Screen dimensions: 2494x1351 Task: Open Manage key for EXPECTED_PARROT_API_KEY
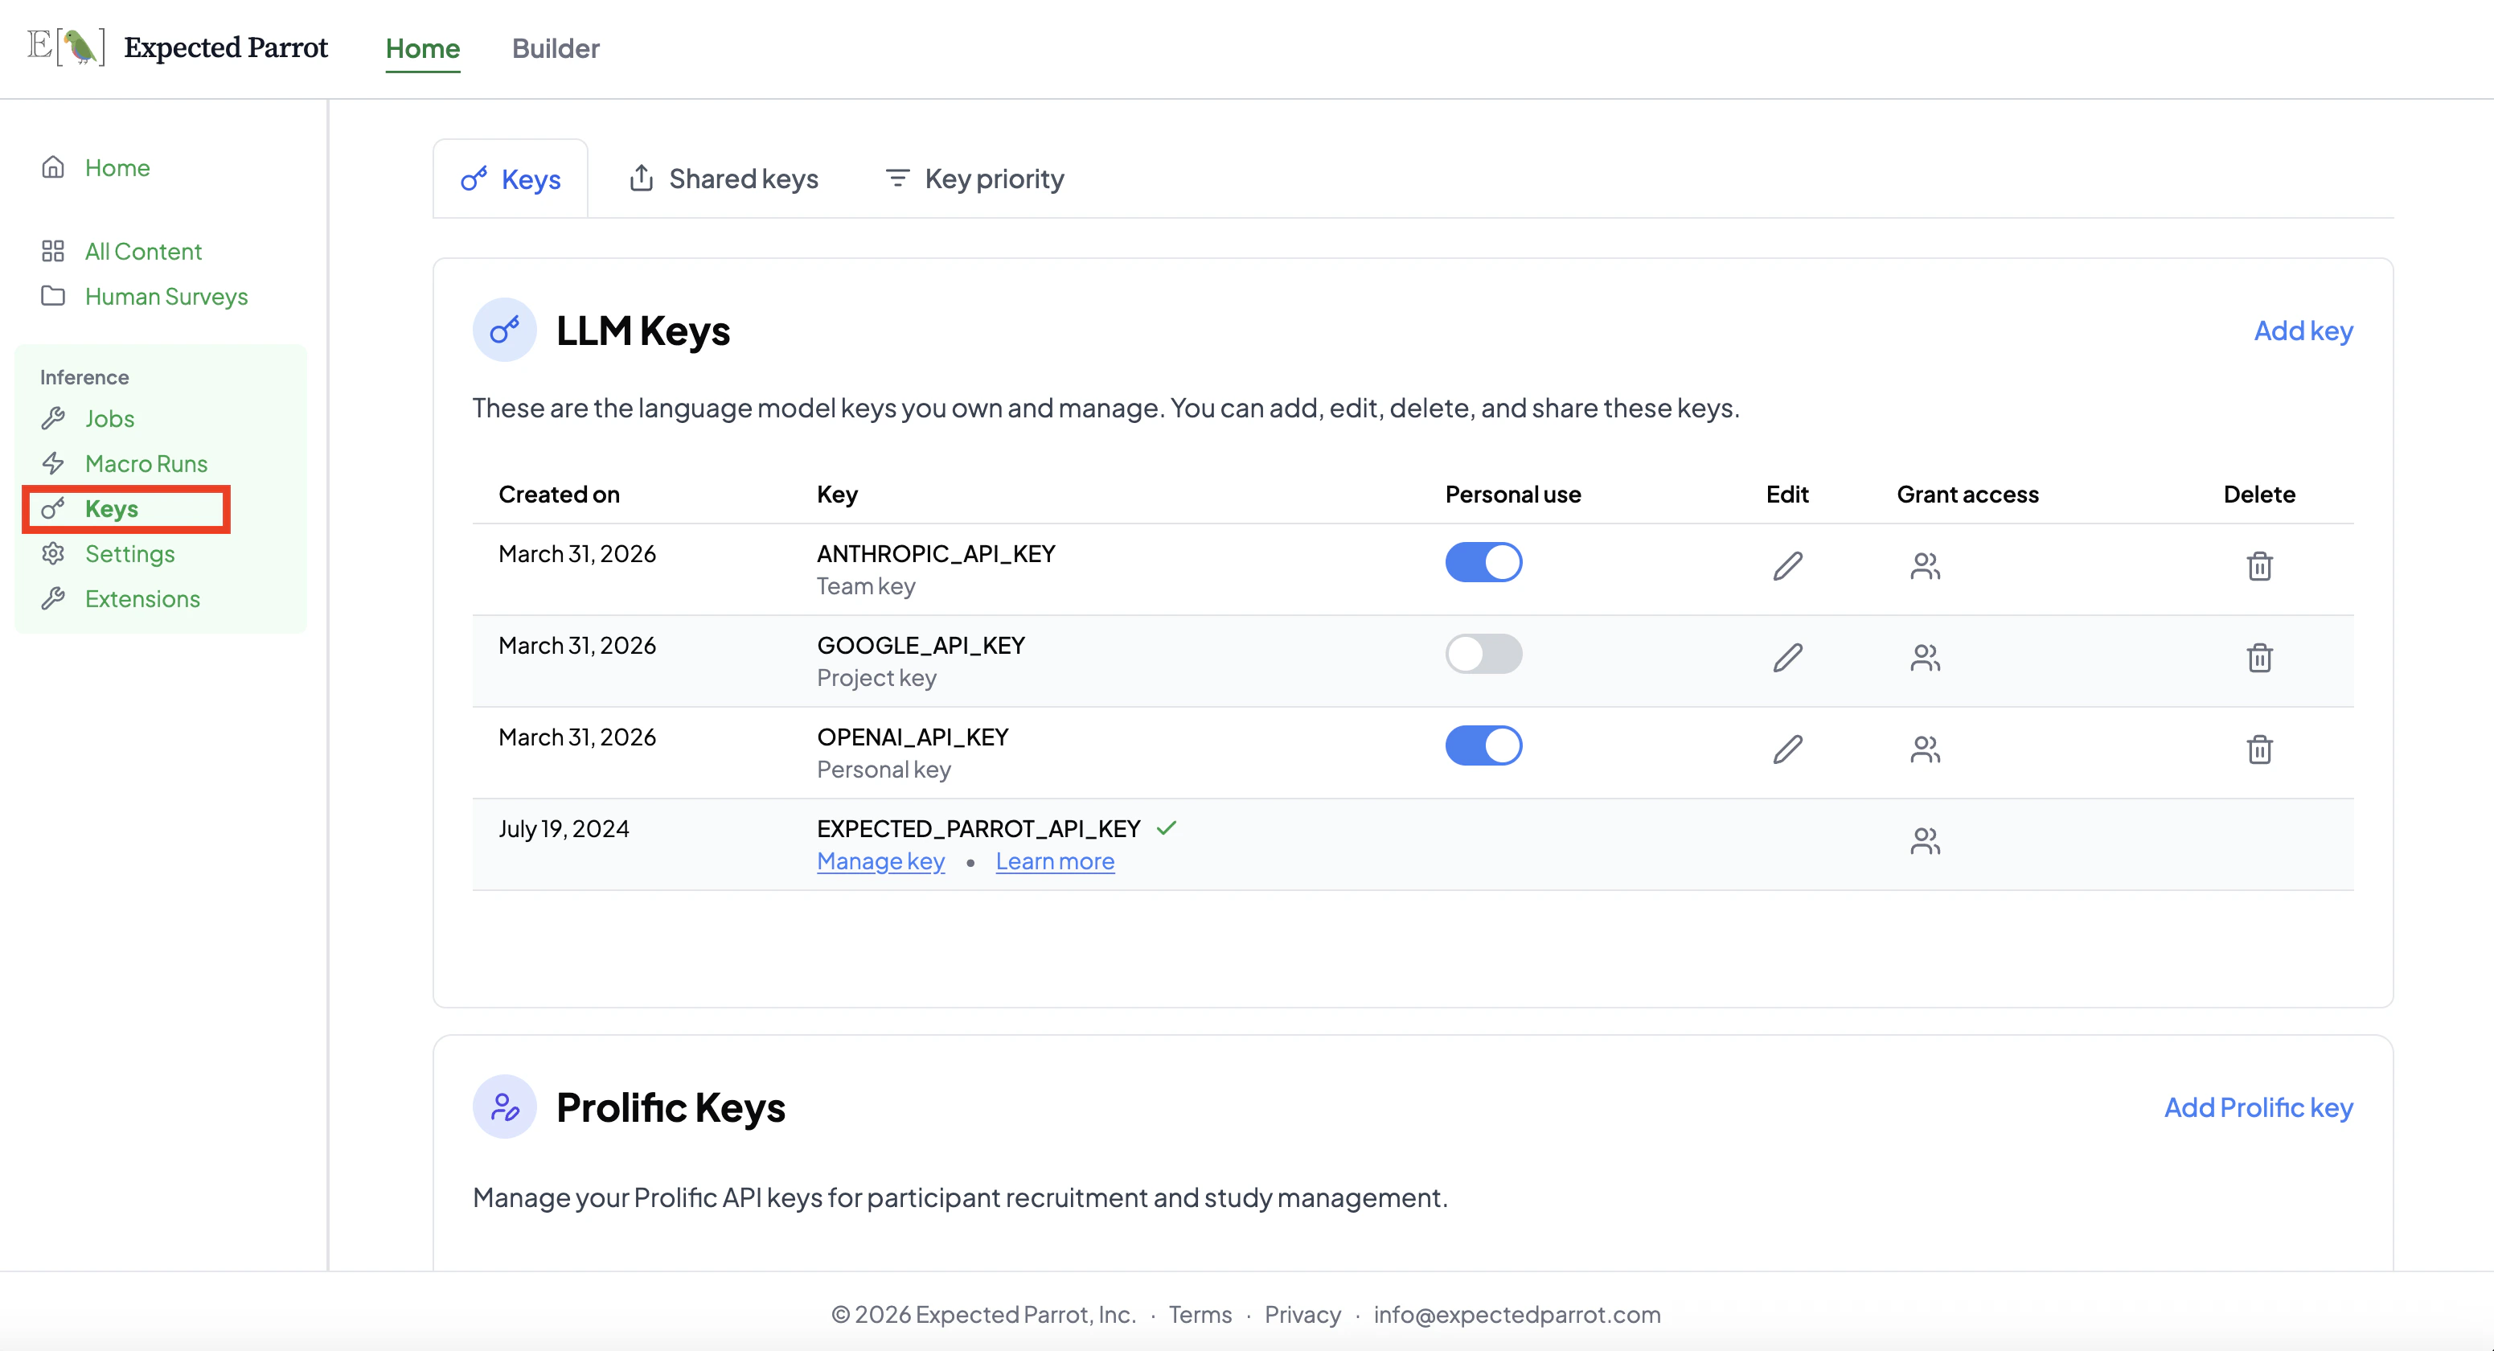click(x=880, y=861)
